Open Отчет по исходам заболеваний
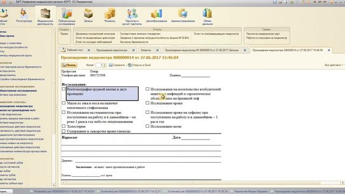This screenshot has width=345, height=194. click(x=94, y=42)
